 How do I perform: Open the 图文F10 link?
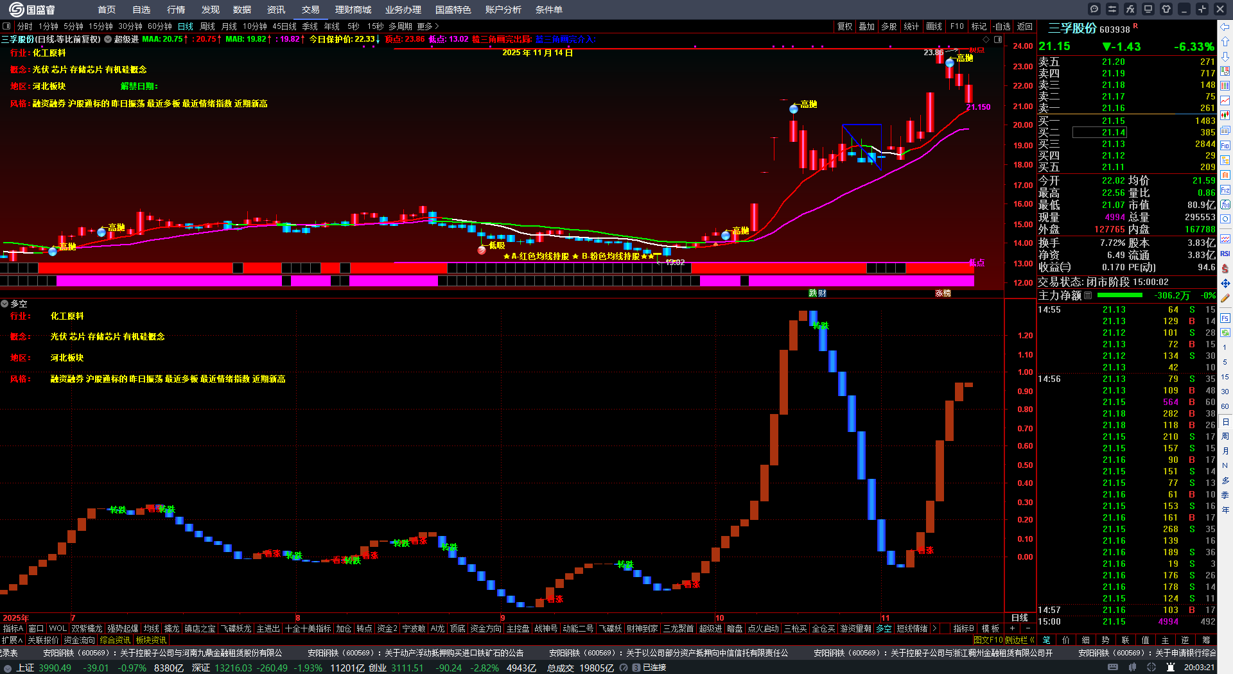pyautogui.click(x=988, y=640)
